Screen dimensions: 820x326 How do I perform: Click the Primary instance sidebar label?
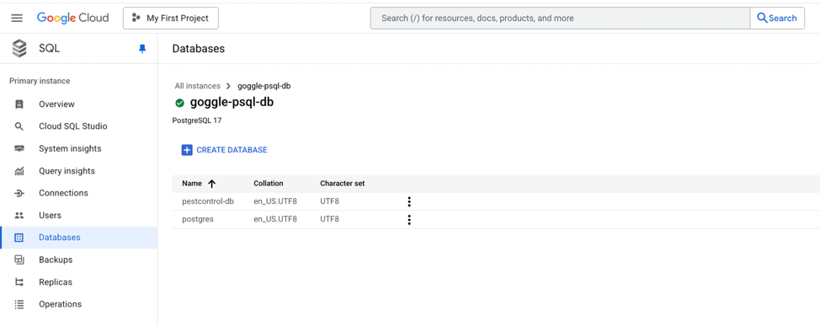40,81
